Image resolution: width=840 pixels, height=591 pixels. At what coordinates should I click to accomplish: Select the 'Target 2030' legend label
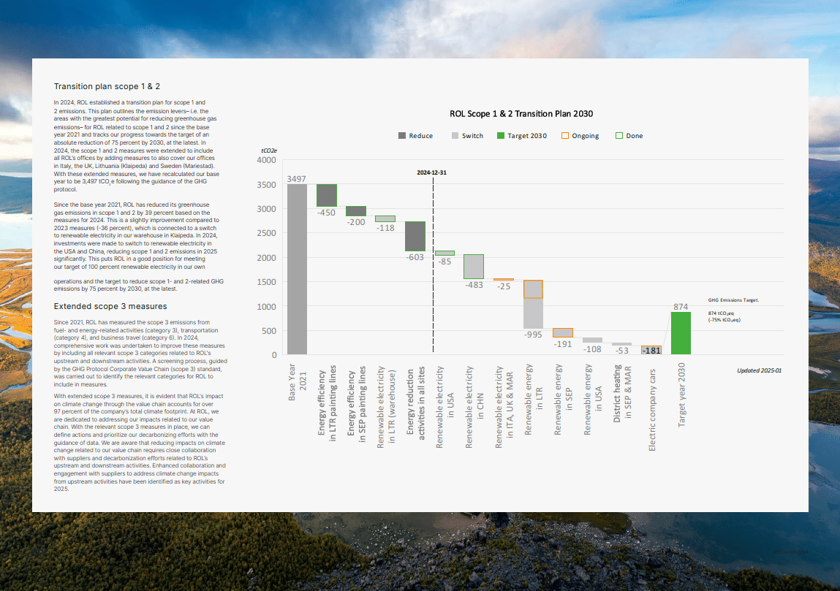coord(527,136)
